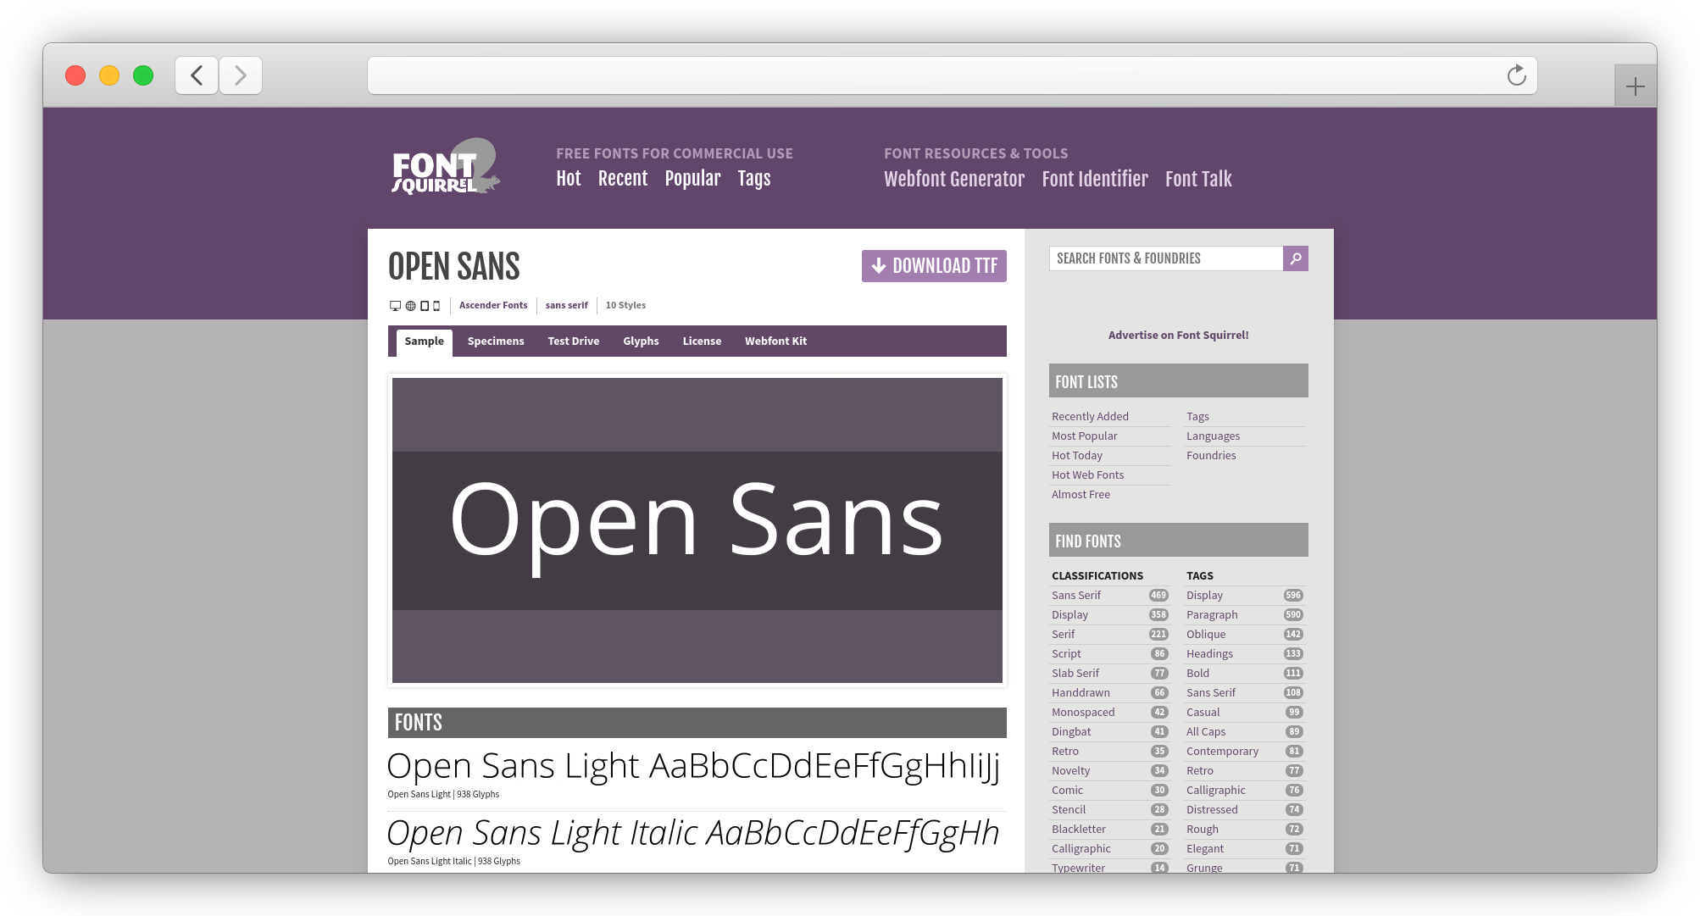
Task: Open Webfont Generator tool
Action: point(954,179)
